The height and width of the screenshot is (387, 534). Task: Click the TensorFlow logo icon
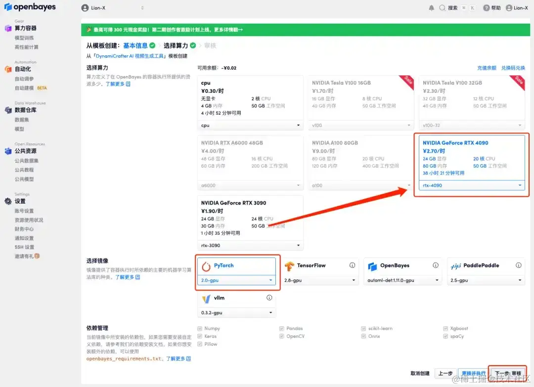pos(289,266)
